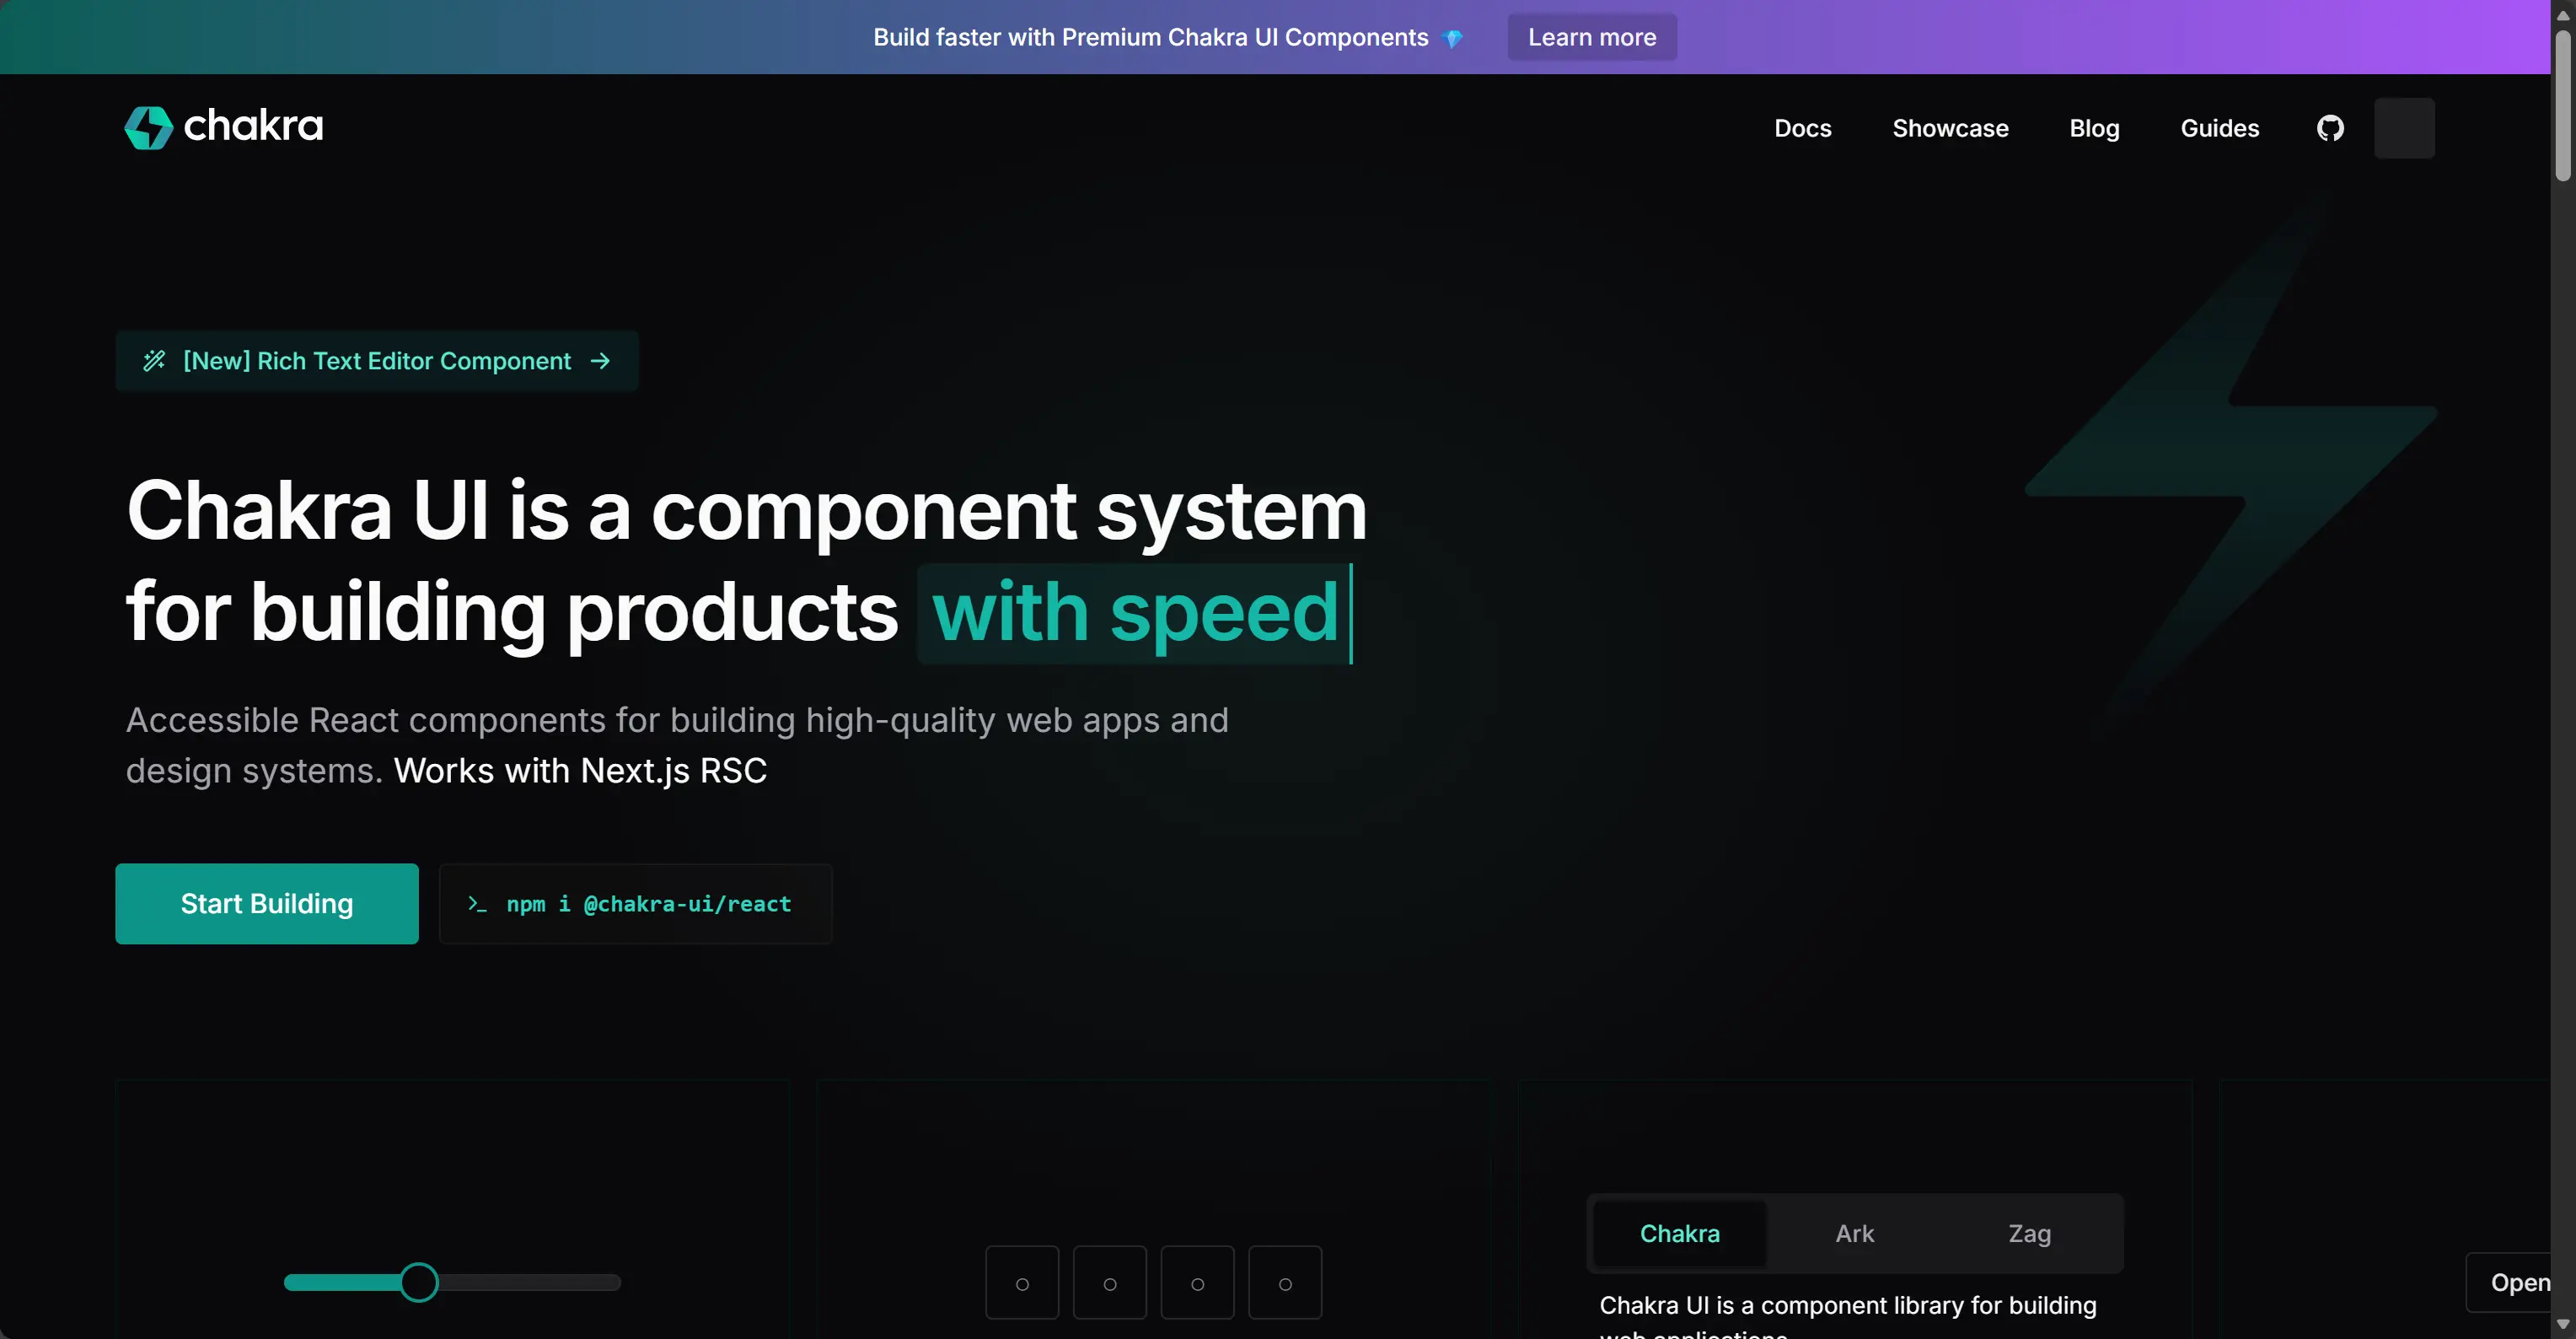Open the GitHub repository icon
This screenshot has height=1339, width=2576.
tap(2331, 127)
